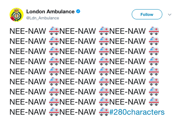Click the first ambulance emoji in the third row
Screen dimensions: 182x121
tap(54, 51)
